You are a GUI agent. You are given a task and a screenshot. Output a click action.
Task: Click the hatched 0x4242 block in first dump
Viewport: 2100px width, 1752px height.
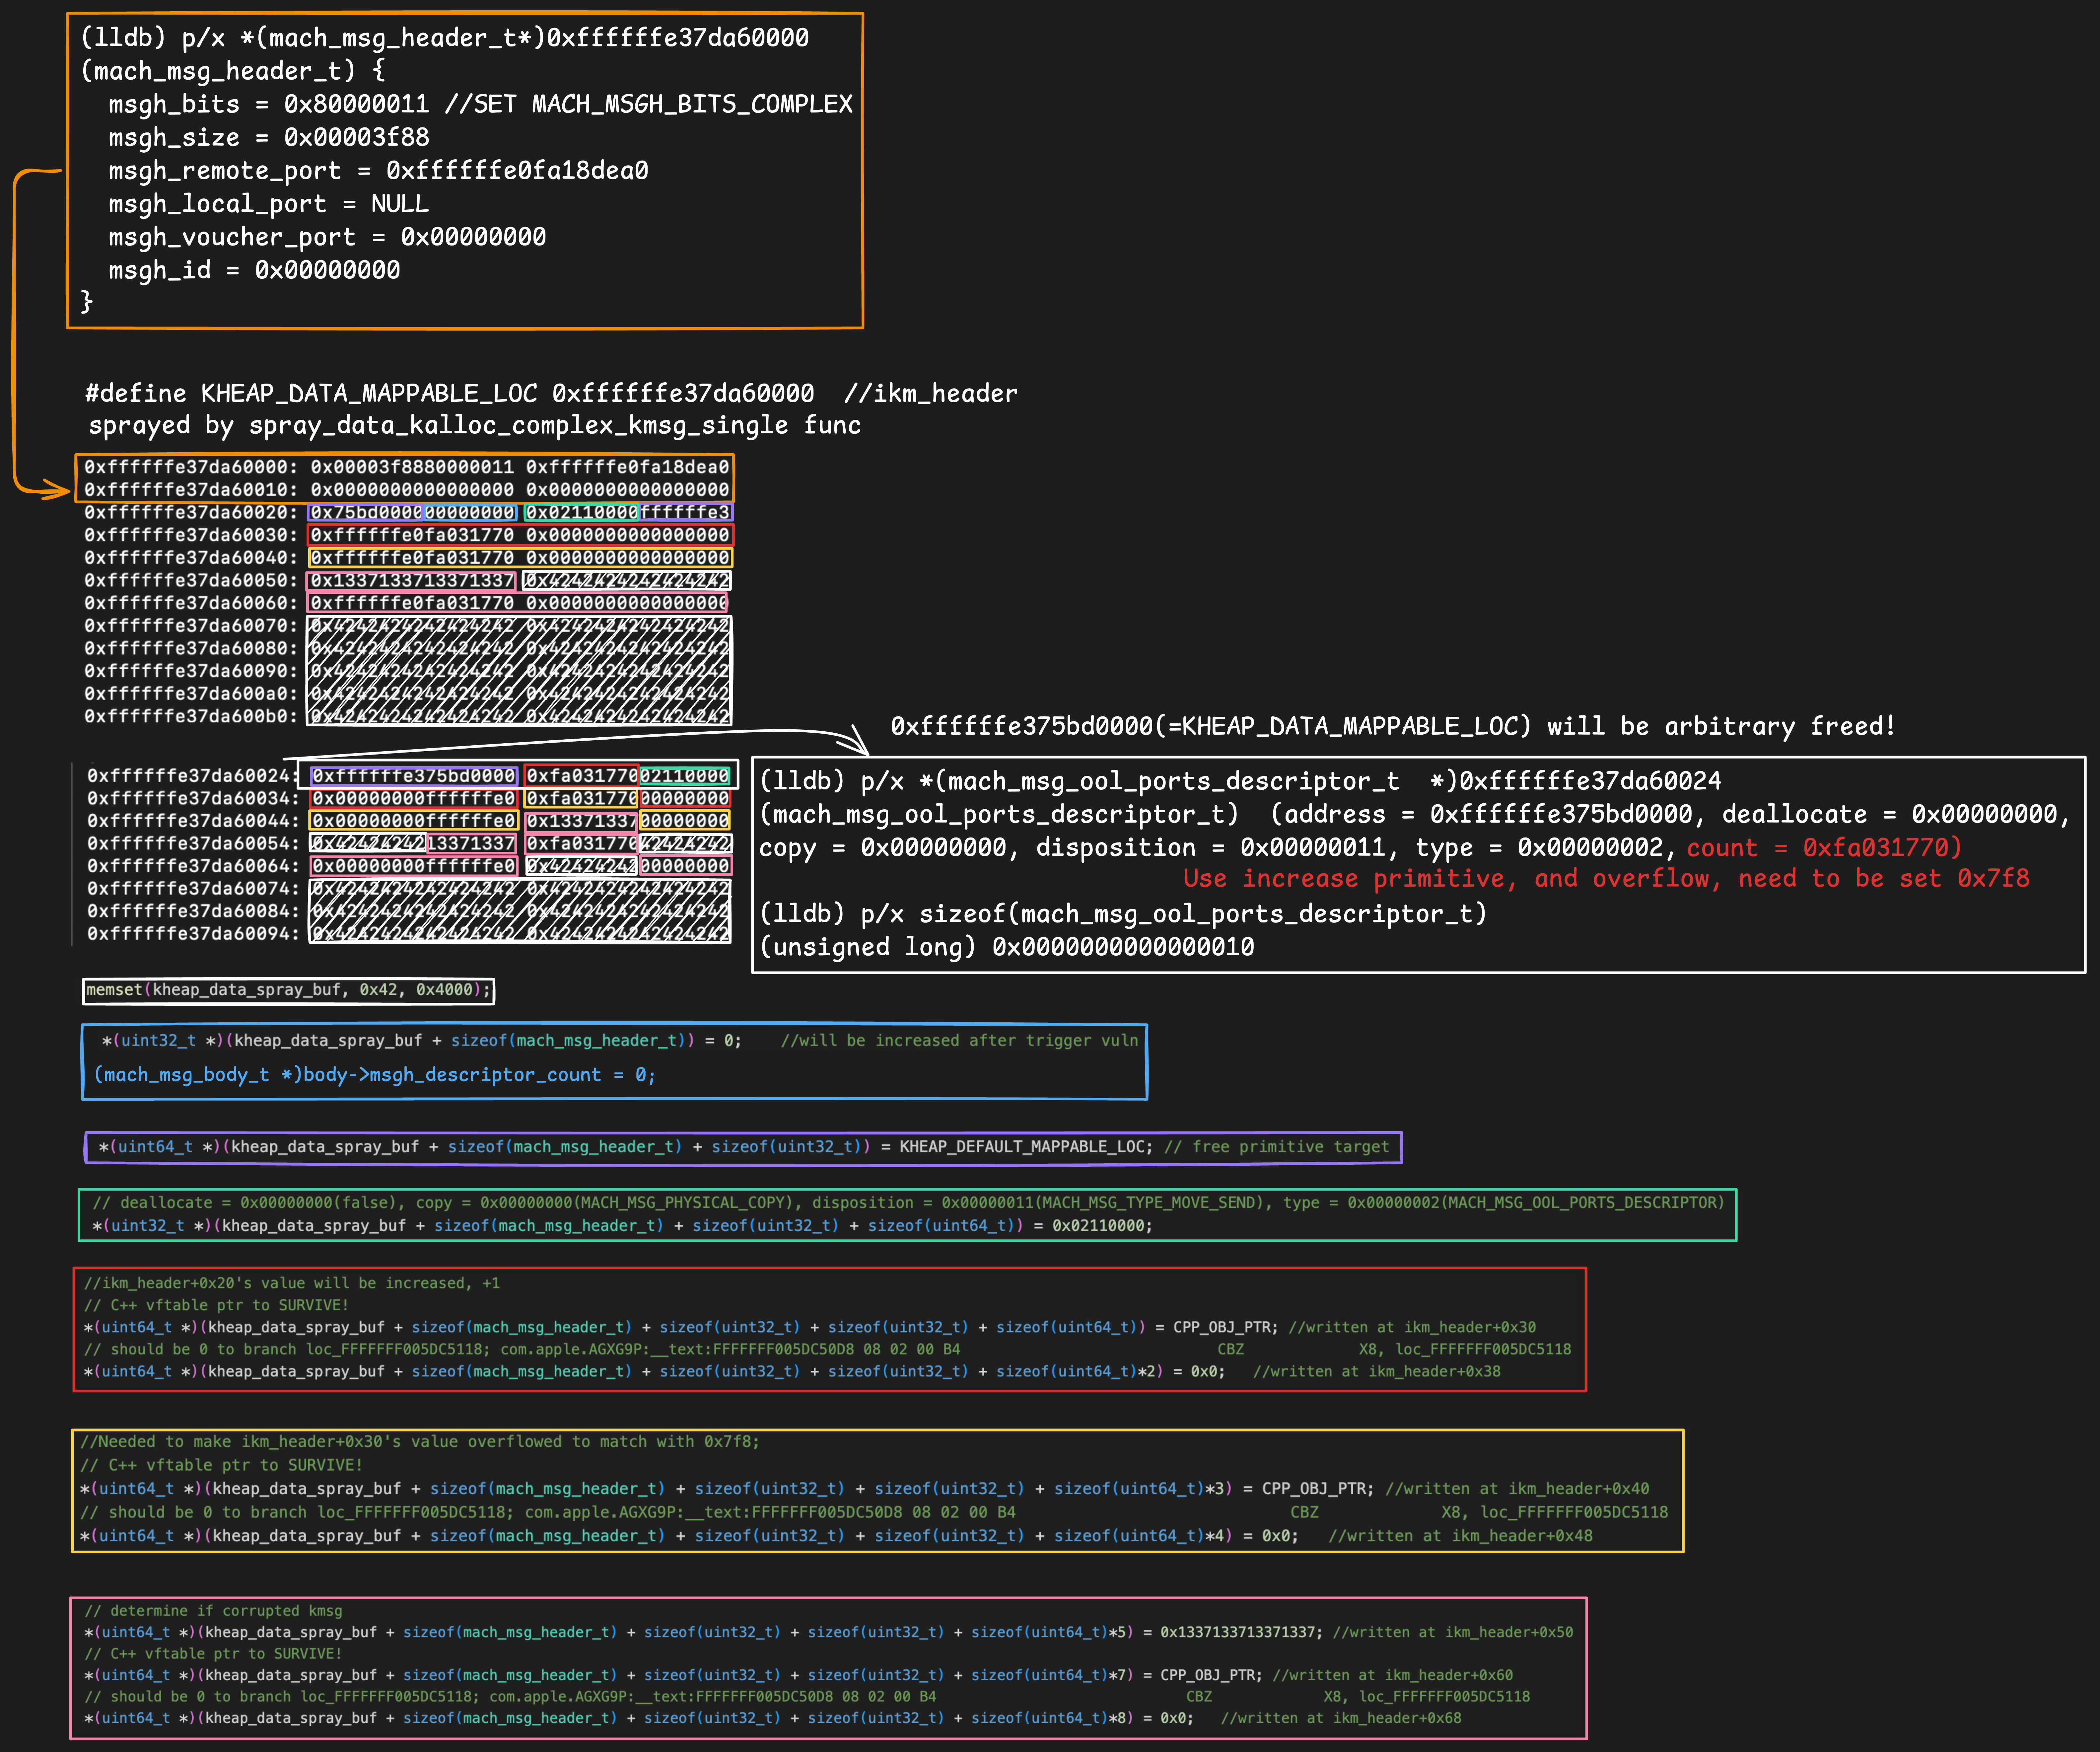[519, 670]
